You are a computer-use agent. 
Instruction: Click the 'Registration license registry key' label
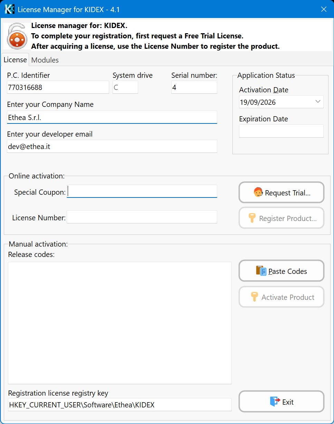tap(58, 393)
